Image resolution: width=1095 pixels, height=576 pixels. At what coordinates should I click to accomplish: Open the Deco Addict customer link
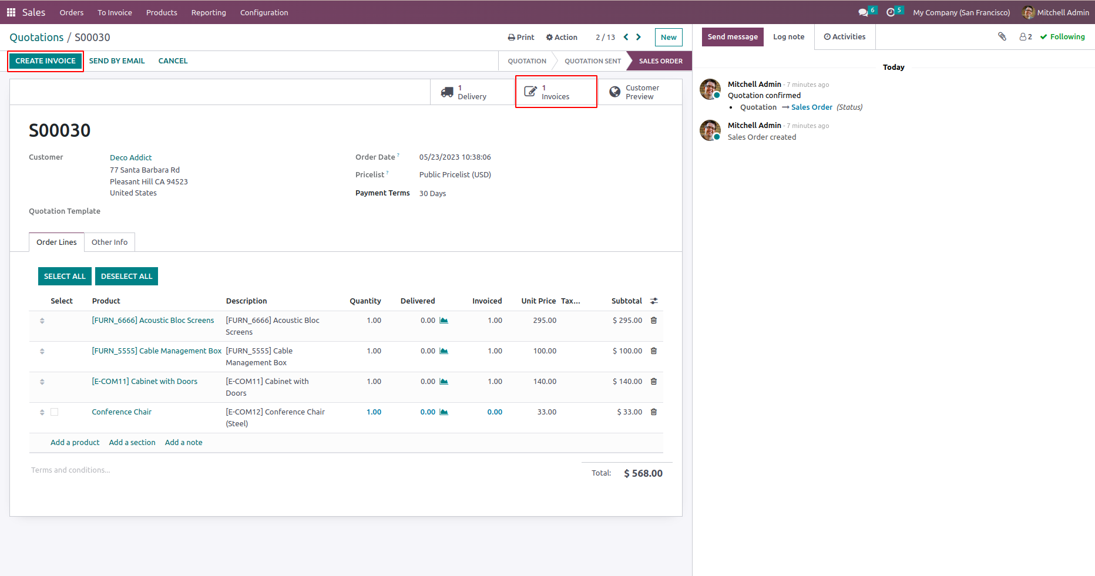tap(130, 157)
